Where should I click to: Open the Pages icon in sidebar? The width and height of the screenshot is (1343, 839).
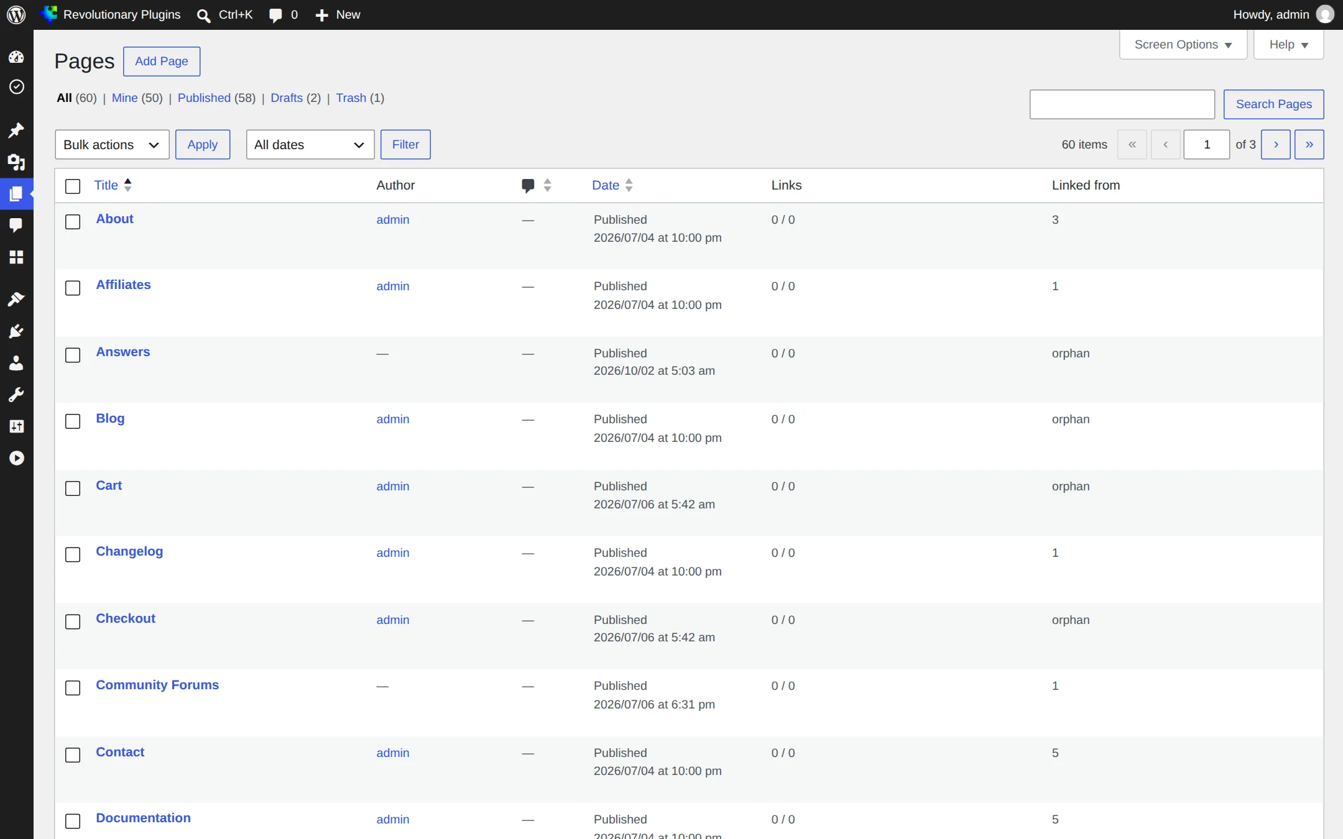[x=16, y=194]
